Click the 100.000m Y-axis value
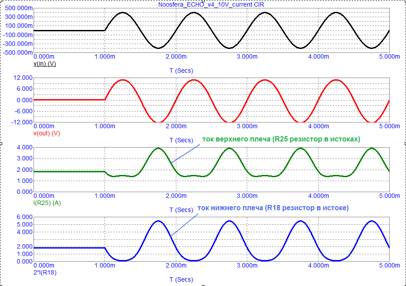This screenshot has height=286, width=406. pos(19,26)
